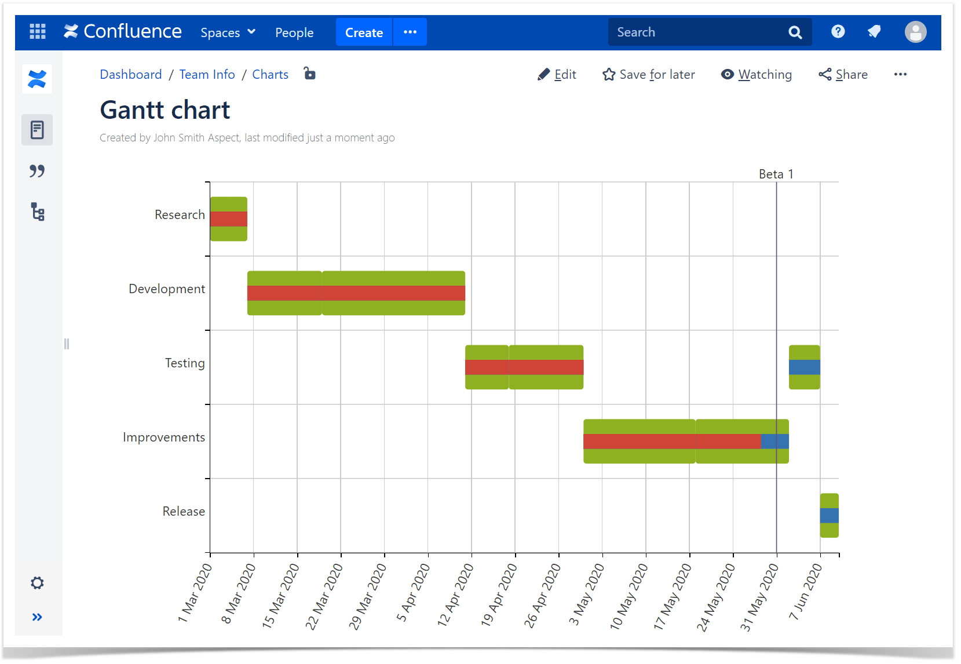Expand sidebar with double chevron
Screen dimensions: 961x664
click(x=37, y=617)
